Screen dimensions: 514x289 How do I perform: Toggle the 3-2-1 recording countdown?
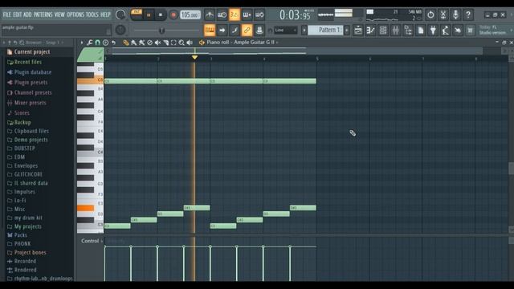click(x=235, y=14)
